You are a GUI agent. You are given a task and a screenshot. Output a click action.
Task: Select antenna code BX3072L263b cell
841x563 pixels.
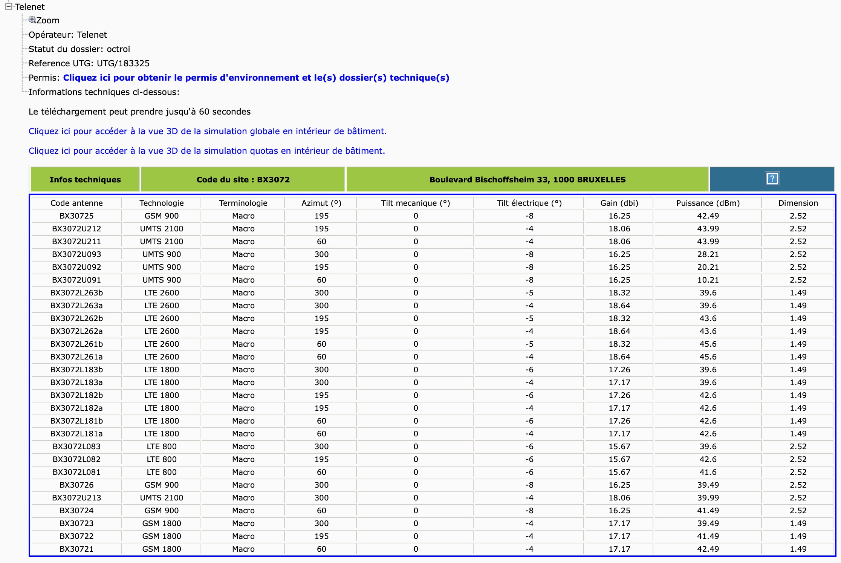coord(76,293)
